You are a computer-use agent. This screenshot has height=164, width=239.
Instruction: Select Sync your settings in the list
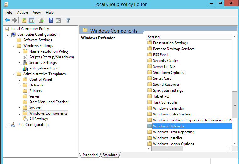click(x=168, y=90)
